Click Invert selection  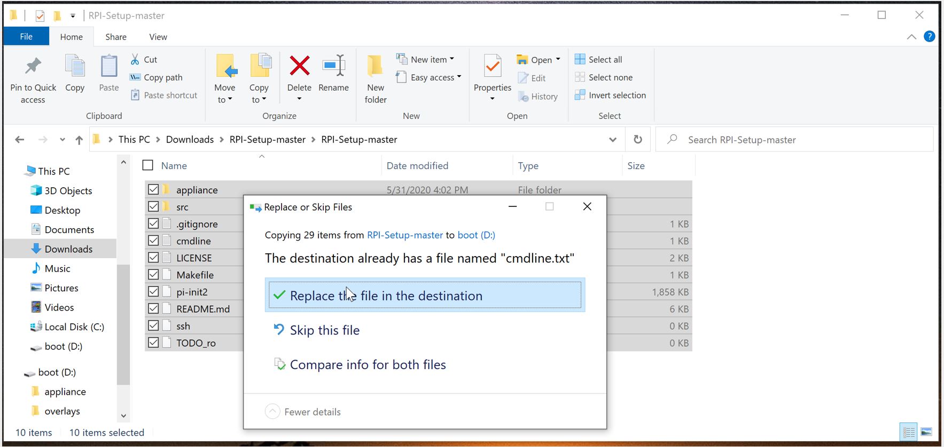pyautogui.click(x=611, y=95)
